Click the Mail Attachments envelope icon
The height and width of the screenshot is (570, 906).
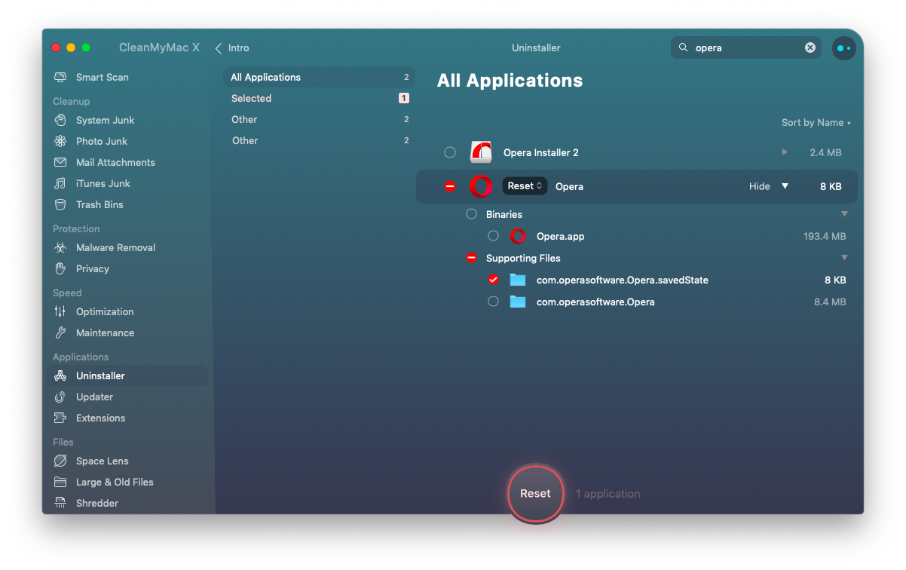pos(60,162)
